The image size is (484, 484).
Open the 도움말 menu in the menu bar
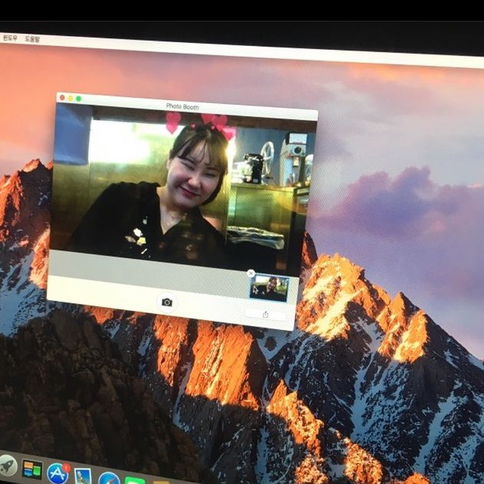[x=32, y=39]
